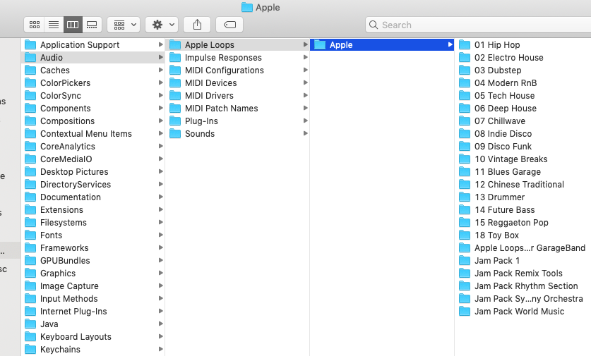Open the group-by arrangement dropdown

coord(124,25)
